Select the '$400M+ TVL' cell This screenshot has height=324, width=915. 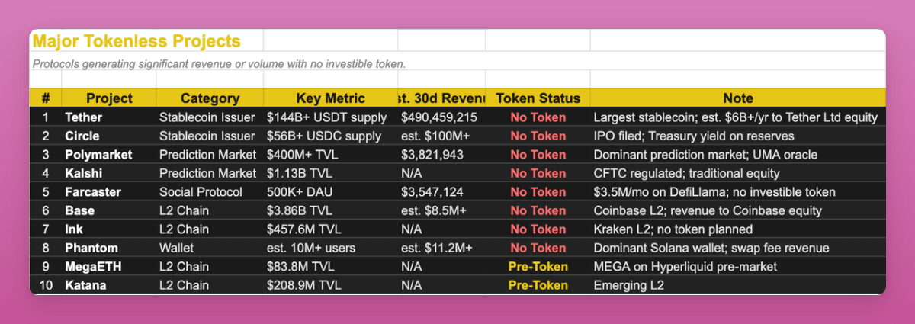(331, 155)
